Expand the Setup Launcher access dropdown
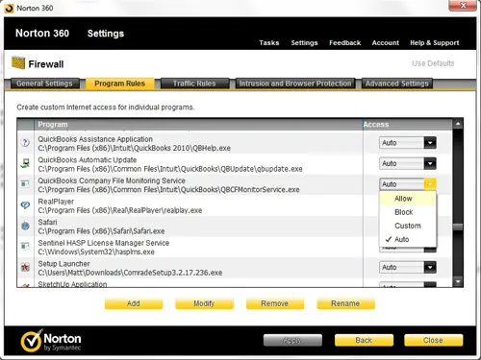The height and width of the screenshot is (360, 481). point(430,267)
